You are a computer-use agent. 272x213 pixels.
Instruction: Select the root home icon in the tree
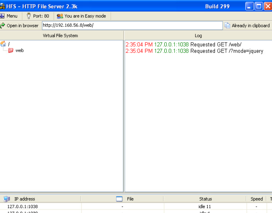3,44
